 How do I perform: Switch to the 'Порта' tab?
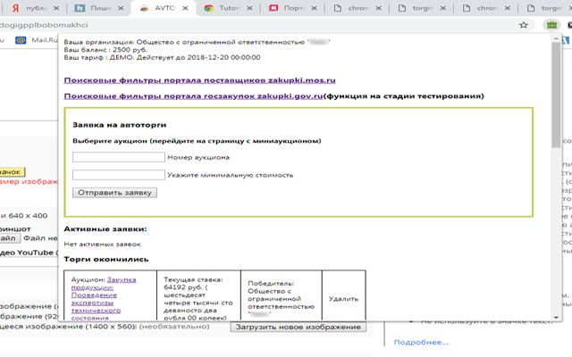[x=292, y=8]
